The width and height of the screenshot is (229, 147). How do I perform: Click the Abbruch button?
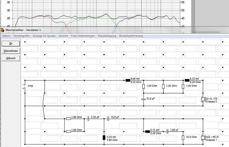(11, 58)
